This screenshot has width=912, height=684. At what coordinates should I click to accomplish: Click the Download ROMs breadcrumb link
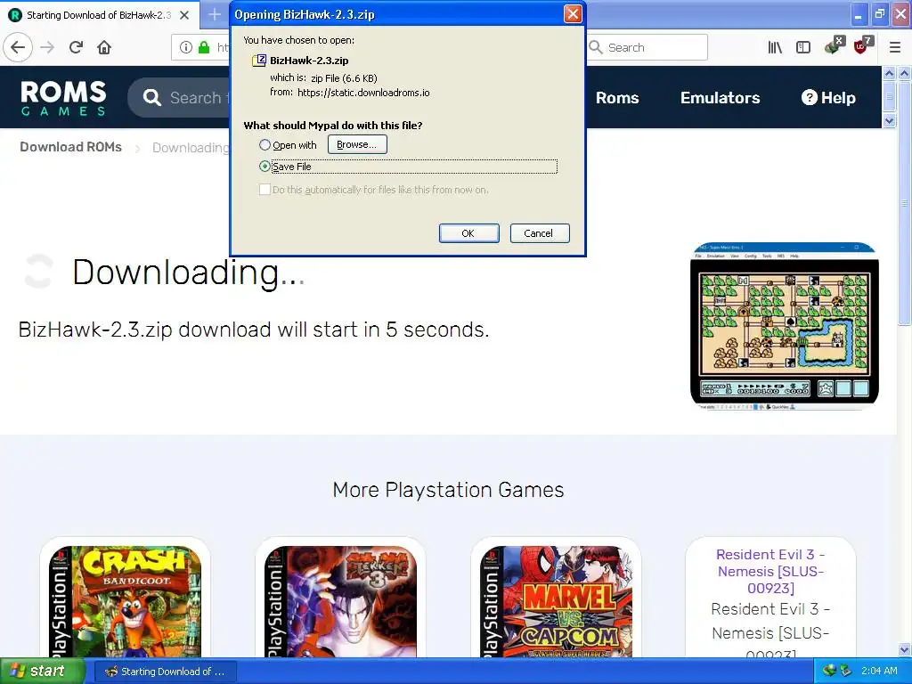(71, 147)
